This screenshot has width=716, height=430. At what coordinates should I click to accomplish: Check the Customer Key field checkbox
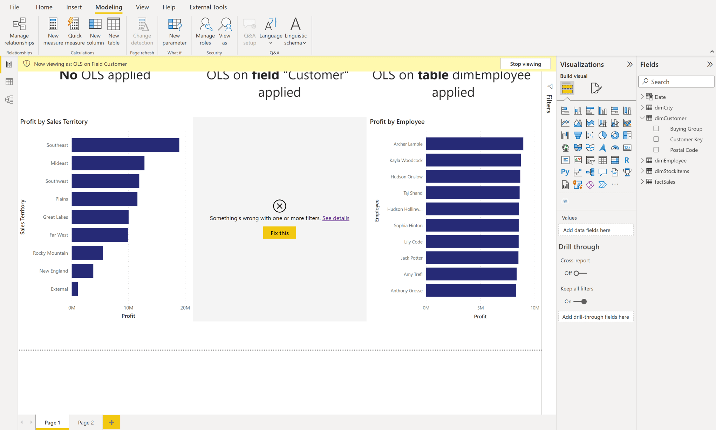coord(656,139)
